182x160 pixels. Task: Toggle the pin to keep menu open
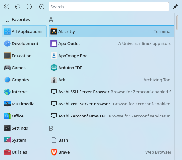point(175,7)
